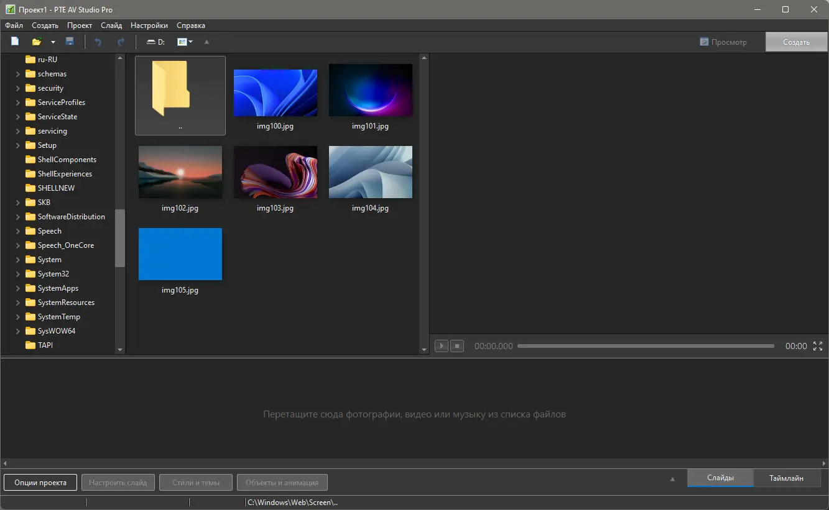Viewport: 829px width, 510px height.
Task: Open a project using the folder toolbar icon
Action: (37, 41)
